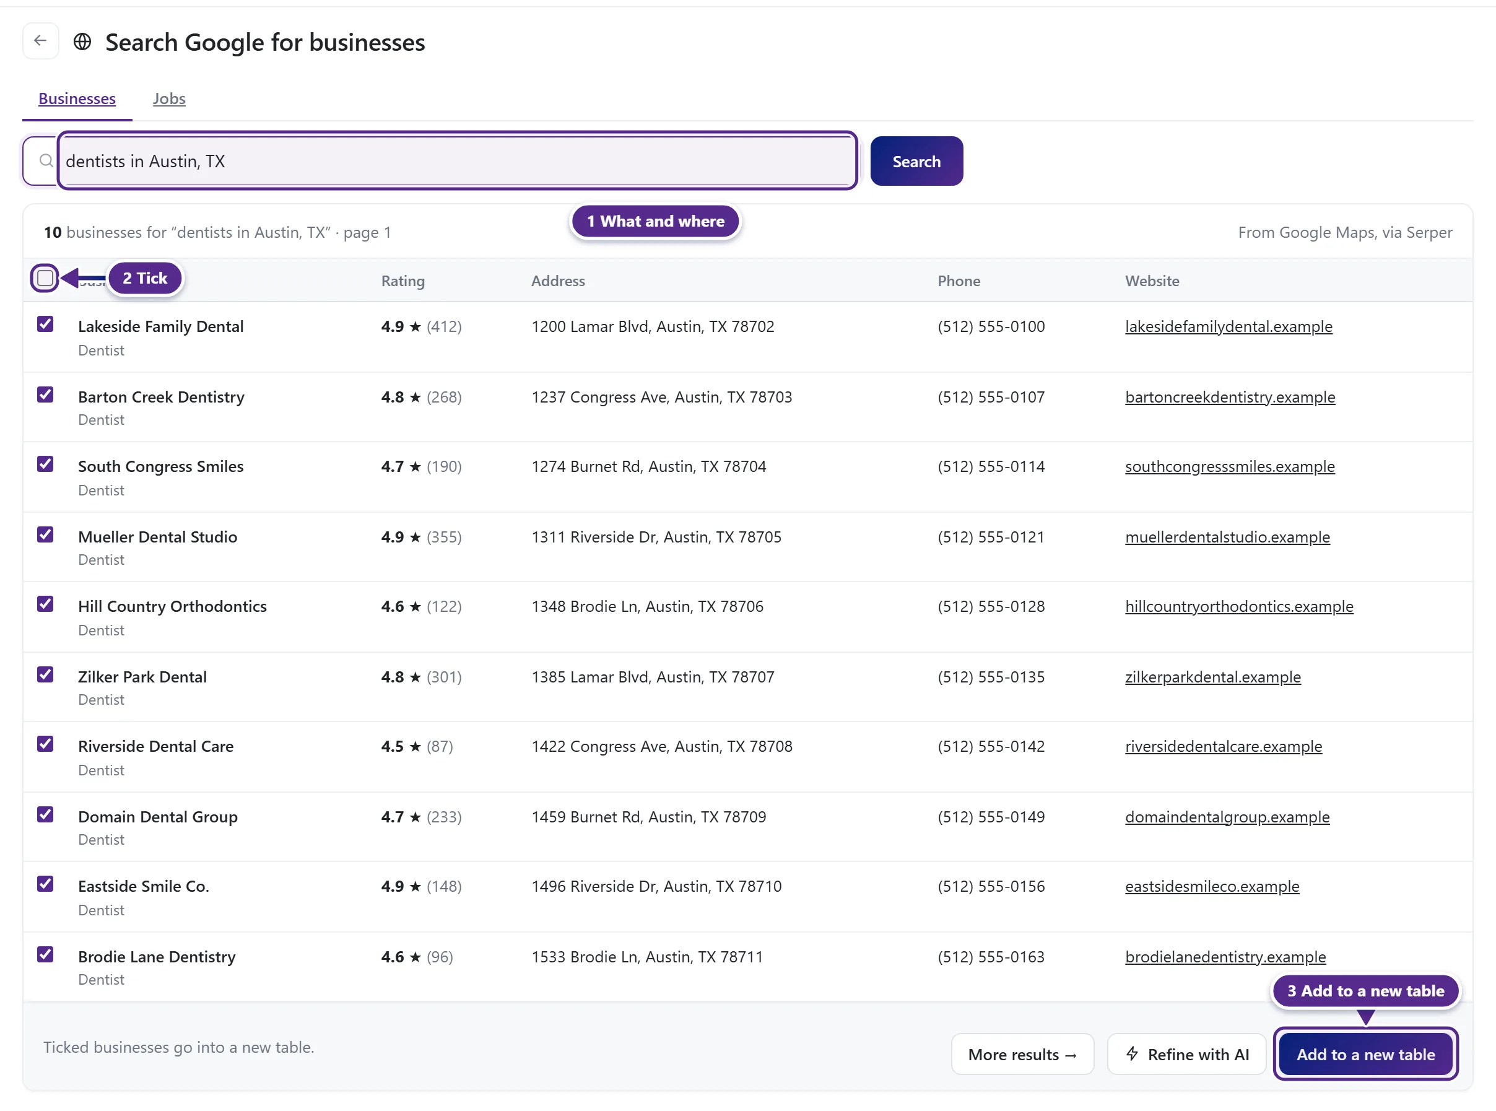Untick Barton Creek Dentistry checkbox
Image resolution: width=1496 pixels, height=1111 pixels.
tap(45, 394)
